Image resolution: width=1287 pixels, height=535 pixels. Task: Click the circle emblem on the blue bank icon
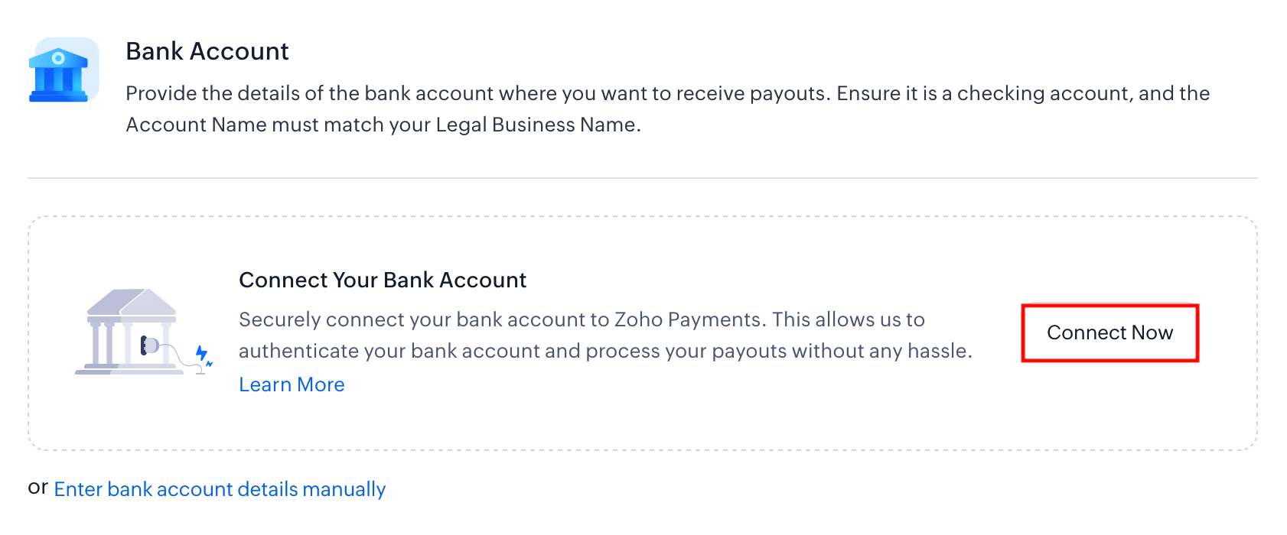[x=58, y=58]
